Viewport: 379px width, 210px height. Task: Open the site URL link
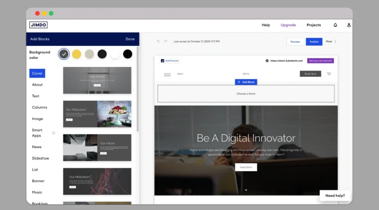286,61
